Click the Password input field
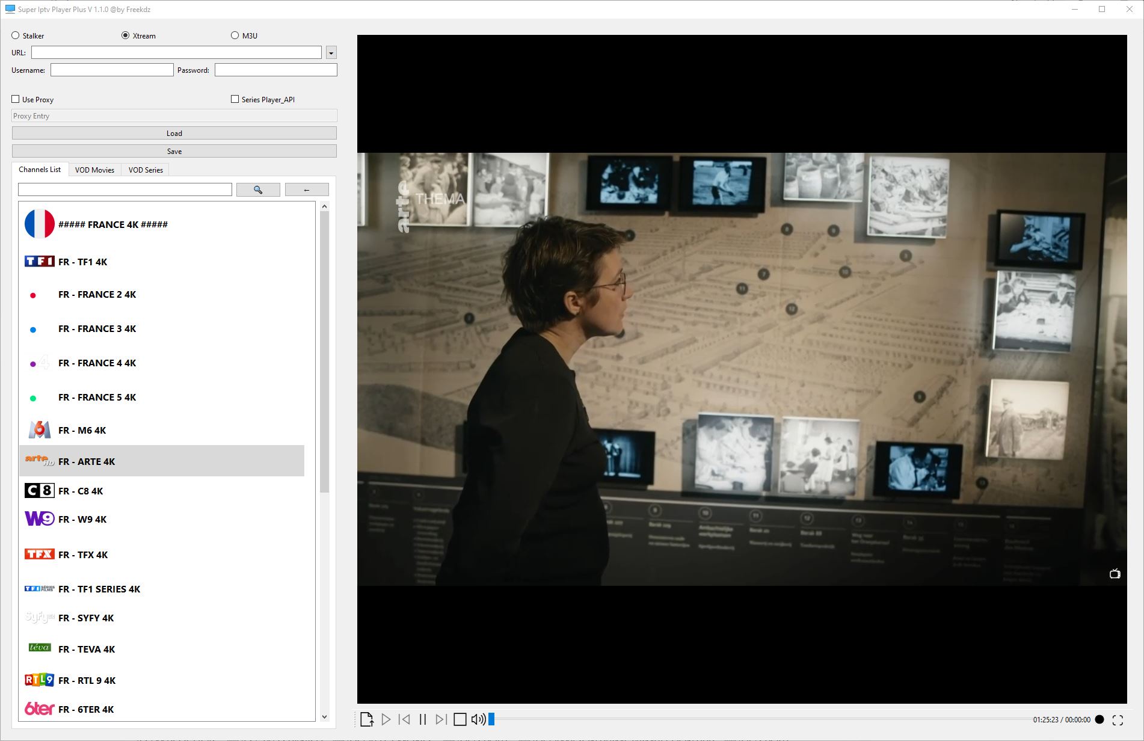Image resolution: width=1144 pixels, height=741 pixels. coord(276,70)
